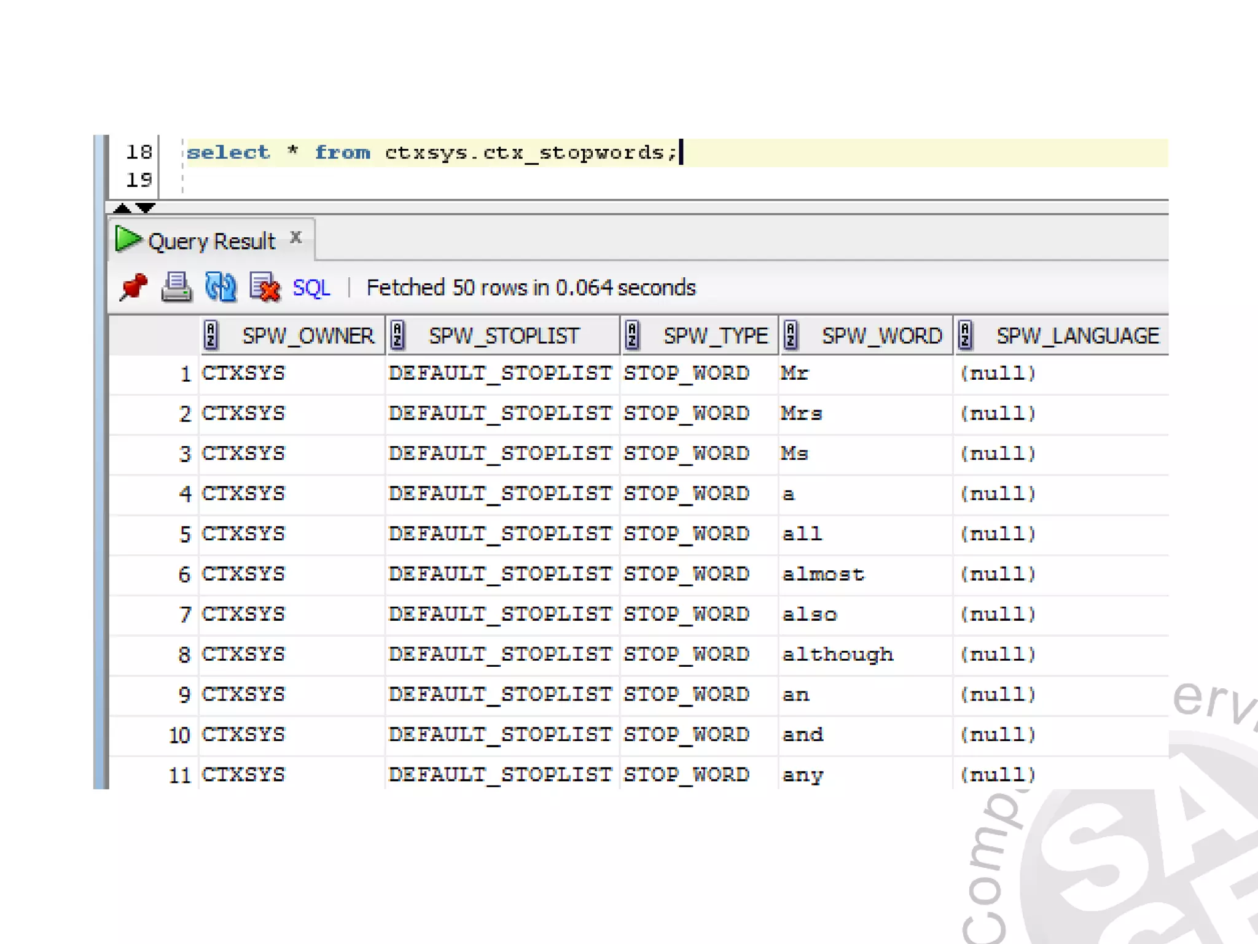Click the down arrow on the splitter
Viewport: 1258px width, 944px height.
(146, 208)
